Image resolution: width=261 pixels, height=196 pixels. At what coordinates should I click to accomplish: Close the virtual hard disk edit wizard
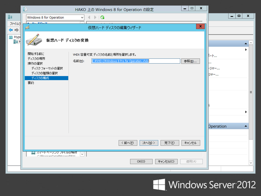point(200,26)
